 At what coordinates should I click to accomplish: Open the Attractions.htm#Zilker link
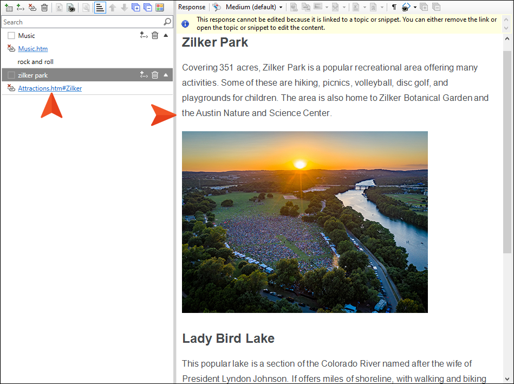pyautogui.click(x=50, y=88)
